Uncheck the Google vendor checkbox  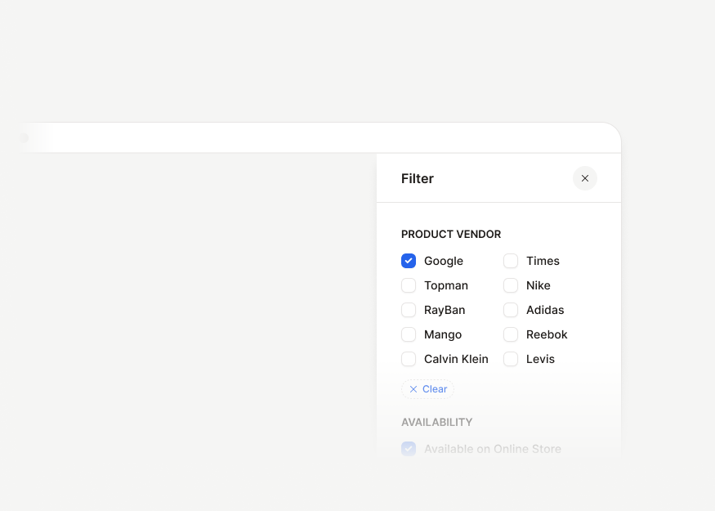409,261
